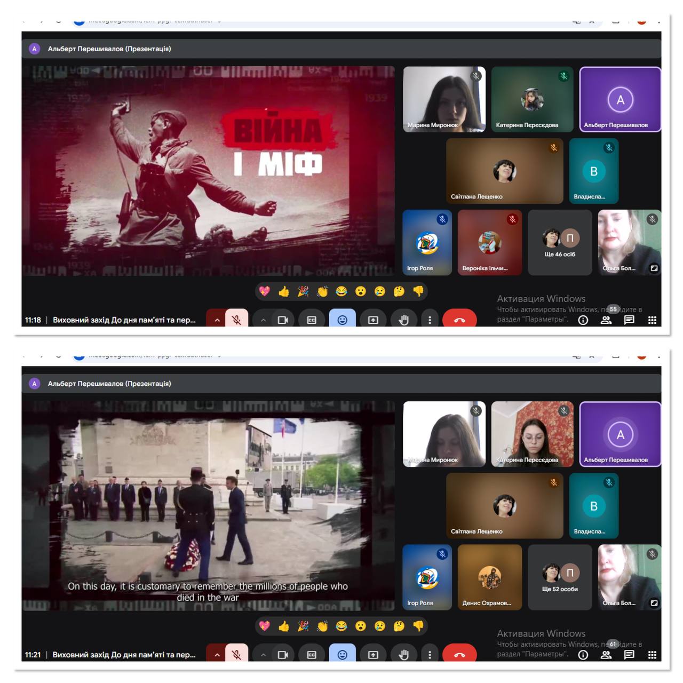683x683 pixels.
Task: Select Вероніка Ільчи... tile in top meeting
Action: 489,242
